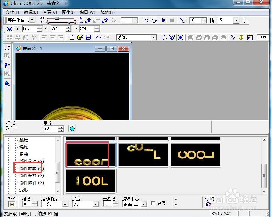Select 部件旋转 (G) in the effects tree
The height and width of the screenshot is (217, 272).
coord(32,168)
